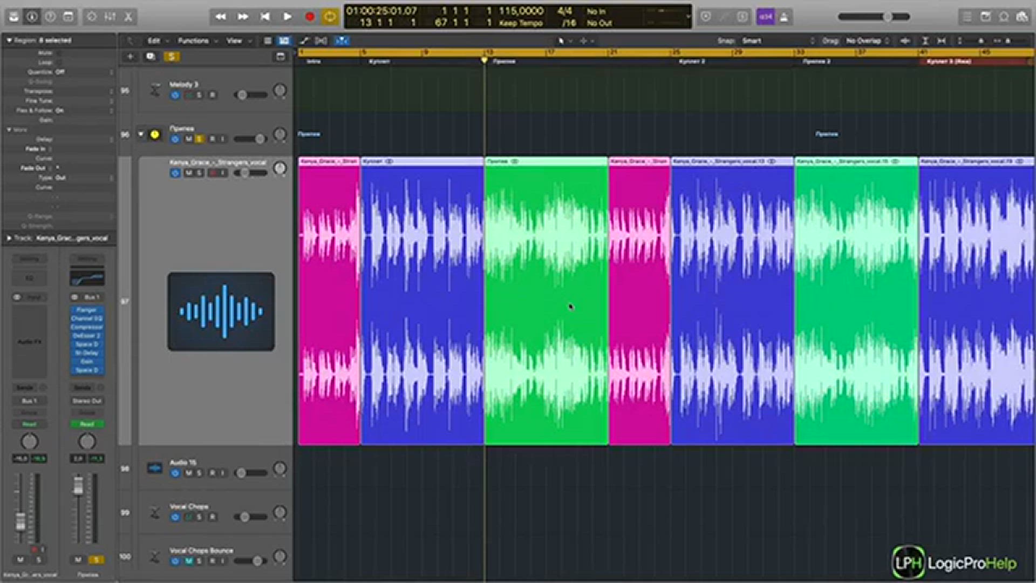Show the track list view icon
Image resolution: width=1036 pixels, height=583 pixels.
point(268,40)
